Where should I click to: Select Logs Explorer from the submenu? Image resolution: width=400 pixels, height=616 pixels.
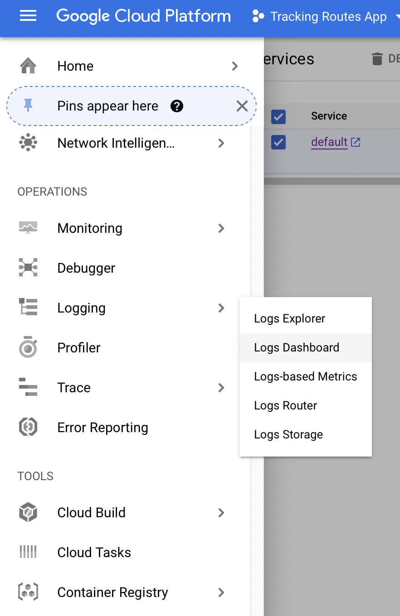point(306,319)
